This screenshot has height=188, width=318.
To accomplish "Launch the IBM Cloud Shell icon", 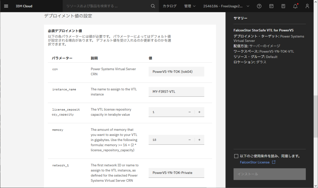I will (271, 6).
